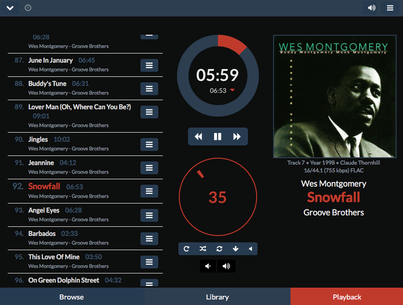Viewport: 403px width, 305px height.
Task: Open menu for Barbados track
Action: point(149,239)
